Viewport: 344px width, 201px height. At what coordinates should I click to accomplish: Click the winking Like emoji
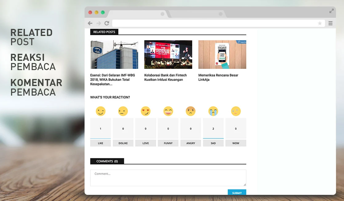coord(101,111)
